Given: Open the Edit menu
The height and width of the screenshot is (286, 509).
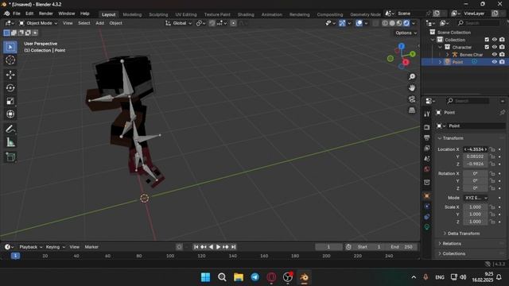Looking at the screenshot, I should click(x=29, y=14).
